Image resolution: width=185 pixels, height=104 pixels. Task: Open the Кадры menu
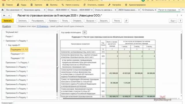[22, 5]
